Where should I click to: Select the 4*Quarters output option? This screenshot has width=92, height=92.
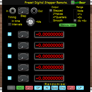[60, 17]
